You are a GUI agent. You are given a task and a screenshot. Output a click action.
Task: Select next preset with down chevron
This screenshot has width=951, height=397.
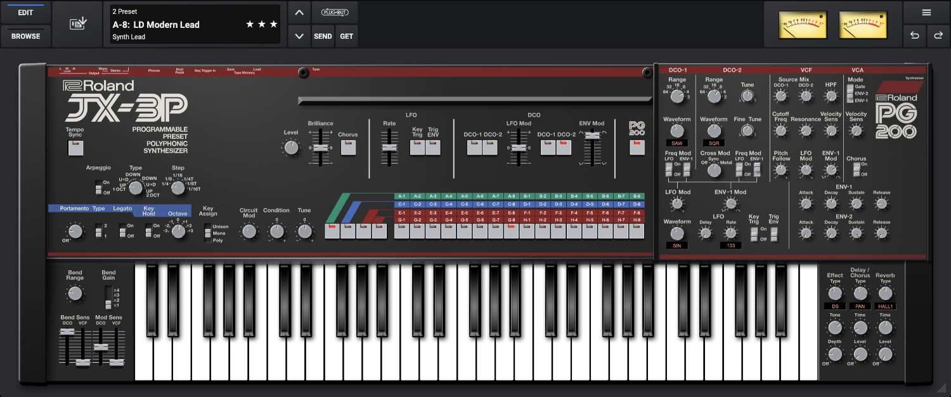click(x=299, y=36)
